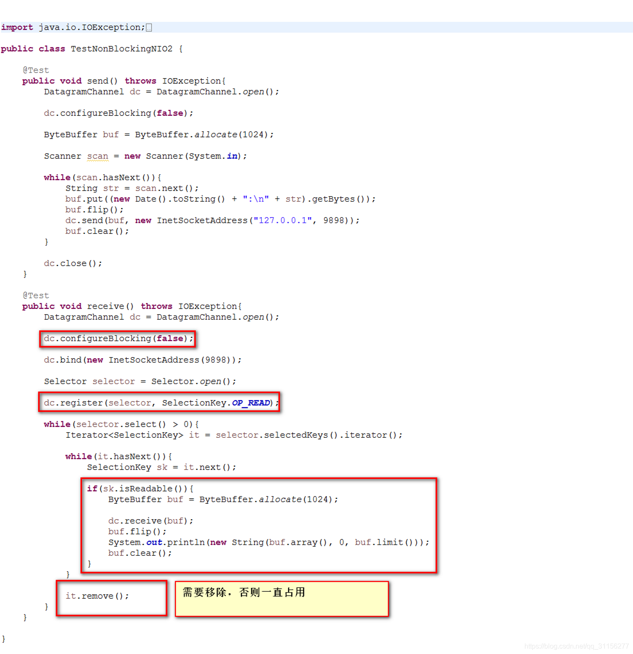Click the send() method declaration
633x654 pixels.
(x=124, y=81)
